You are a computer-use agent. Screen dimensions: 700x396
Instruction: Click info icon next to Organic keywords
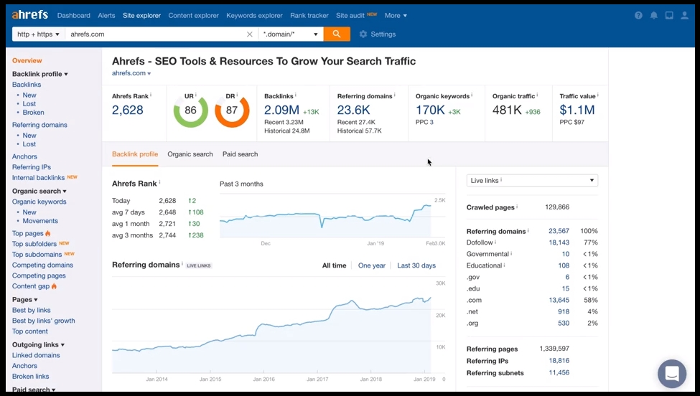click(472, 95)
